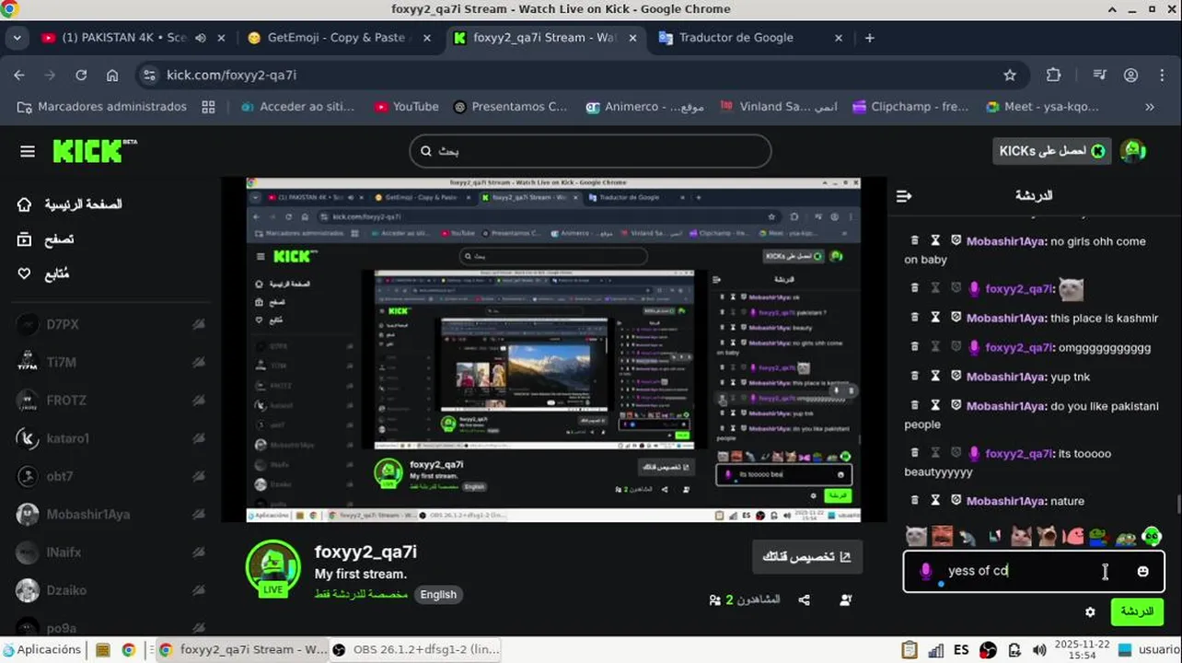Screen dimensions: 1182x663
Task: Open Ti7M channel in the sidebar
Action: pyautogui.click(x=111, y=362)
